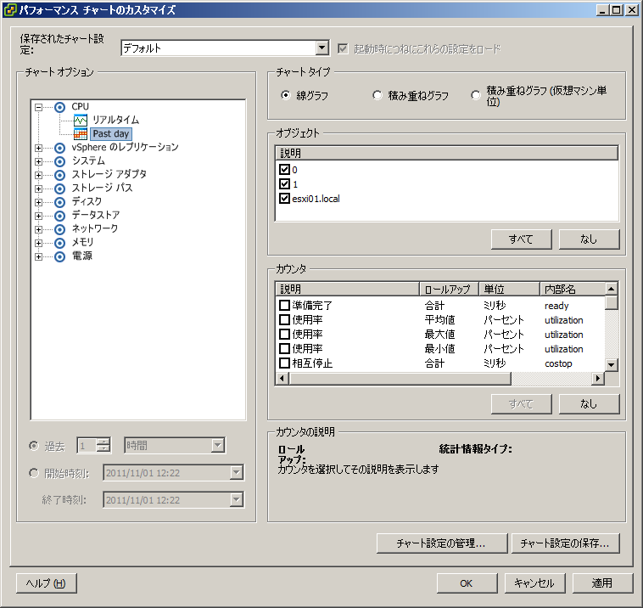
Task: Select the 積み重ねグラフ radio button
Action: [377, 96]
